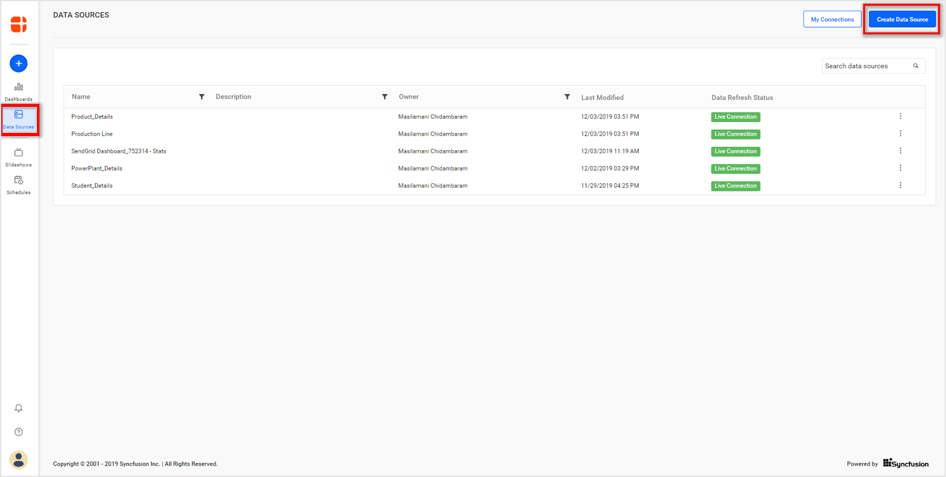Open the user profile avatar icon
Screen dimensions: 946x477
tap(18, 460)
